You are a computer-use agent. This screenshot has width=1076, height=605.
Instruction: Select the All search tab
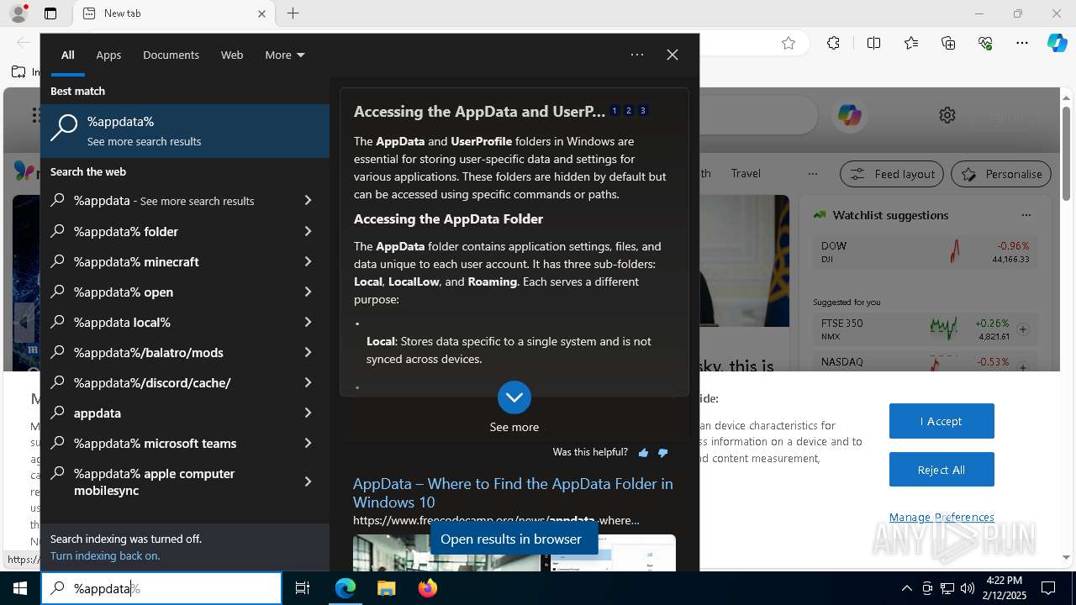[68, 55]
